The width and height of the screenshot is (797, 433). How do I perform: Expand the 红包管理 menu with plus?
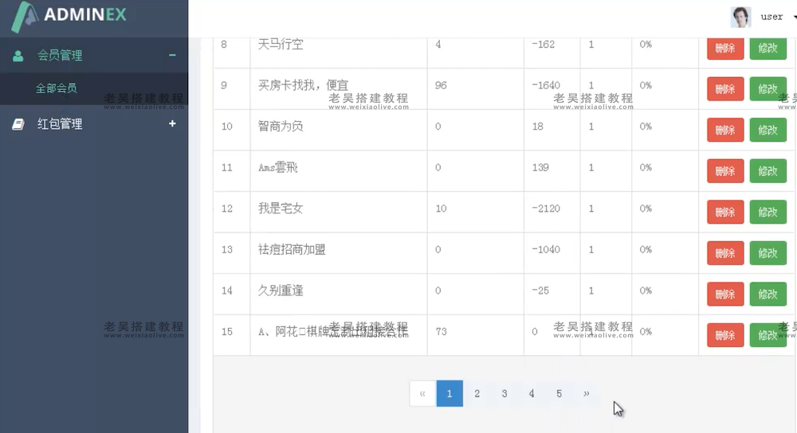(172, 123)
